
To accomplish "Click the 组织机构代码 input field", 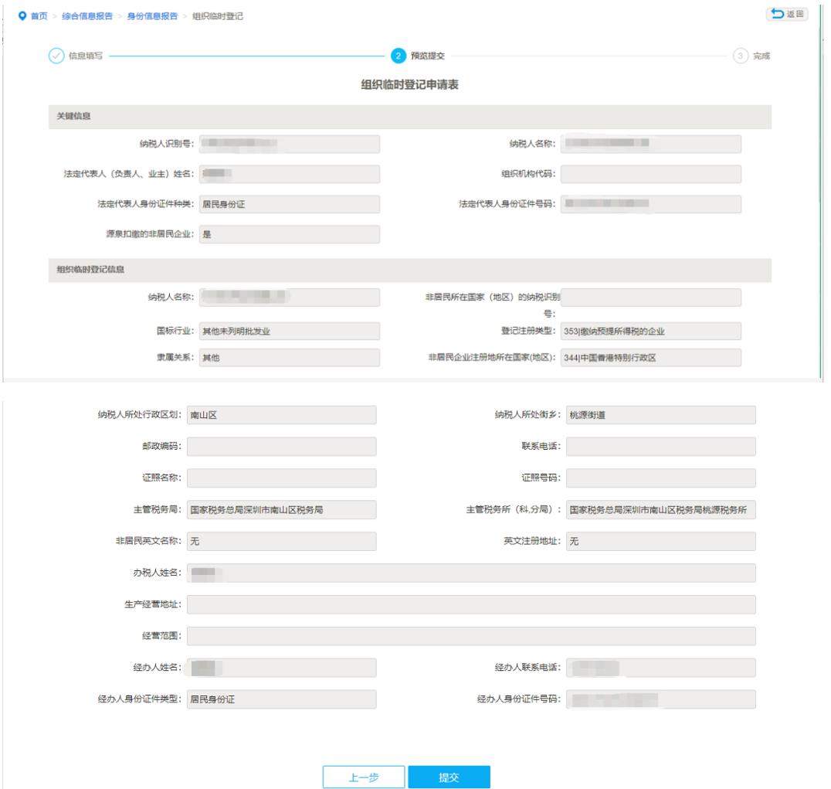I will point(650,174).
